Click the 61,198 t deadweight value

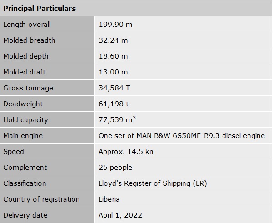114,104
